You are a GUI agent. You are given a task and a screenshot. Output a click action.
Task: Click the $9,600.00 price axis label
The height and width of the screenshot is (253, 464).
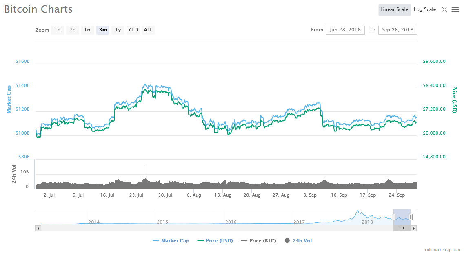coord(434,62)
